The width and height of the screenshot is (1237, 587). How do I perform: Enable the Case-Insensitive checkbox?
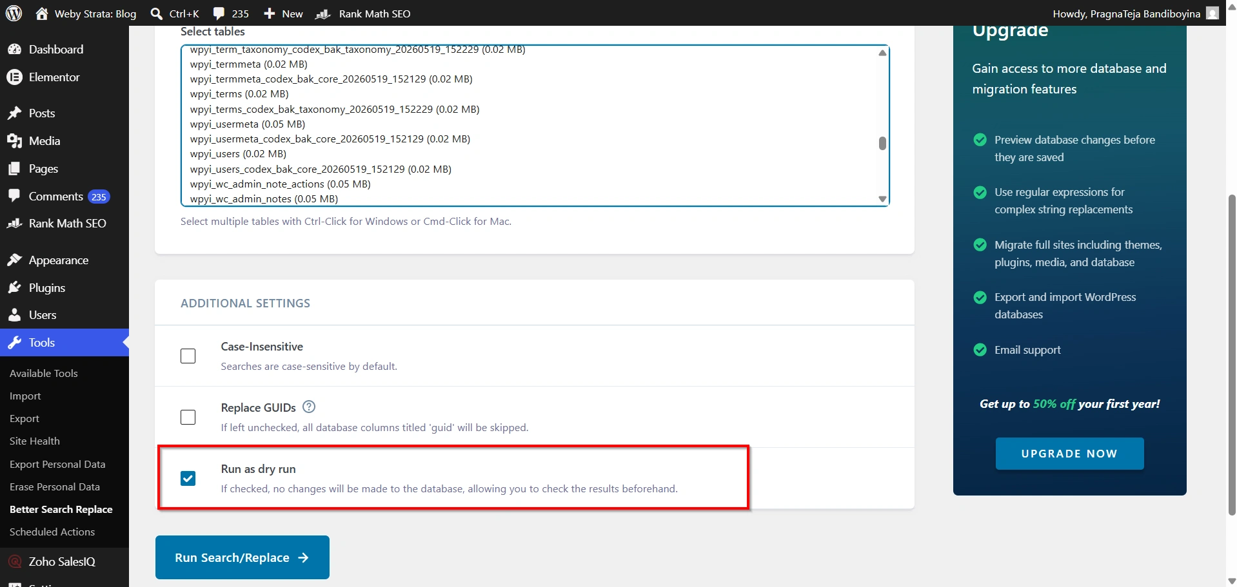pyautogui.click(x=188, y=356)
